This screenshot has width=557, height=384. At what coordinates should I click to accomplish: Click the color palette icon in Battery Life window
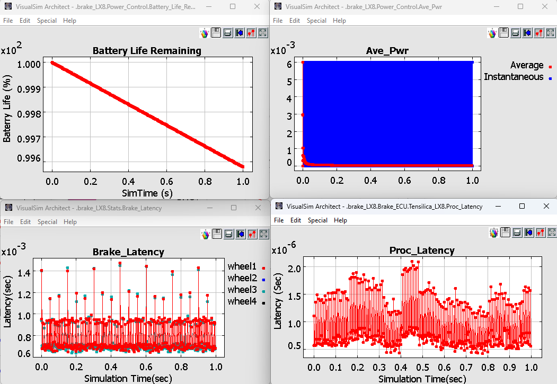pyautogui.click(x=204, y=33)
